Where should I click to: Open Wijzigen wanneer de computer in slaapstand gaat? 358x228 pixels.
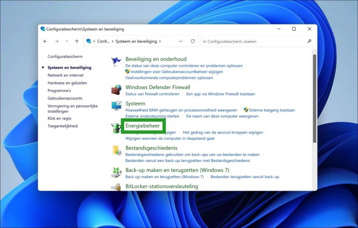[x=170, y=138]
